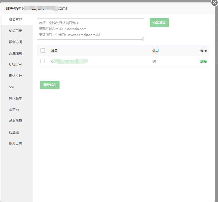This screenshot has height=202, width=218.
Task: Click the 添加域名 button
Action: coord(159,23)
